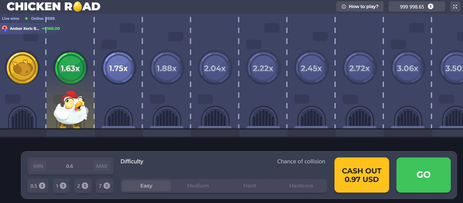Click the +$168.00 win amount
Screen dimensions: 463x203
pos(51,29)
